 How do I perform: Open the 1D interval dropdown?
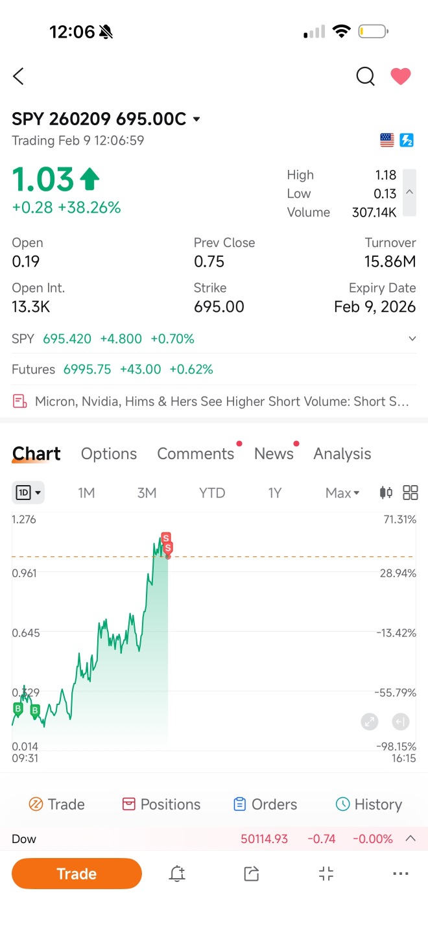pyautogui.click(x=29, y=493)
